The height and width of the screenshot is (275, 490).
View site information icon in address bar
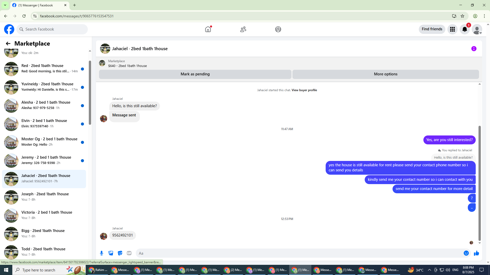[x=35, y=16]
